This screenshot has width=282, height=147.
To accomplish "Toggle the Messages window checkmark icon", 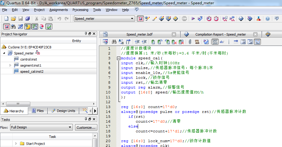I will tap(49, 27).
